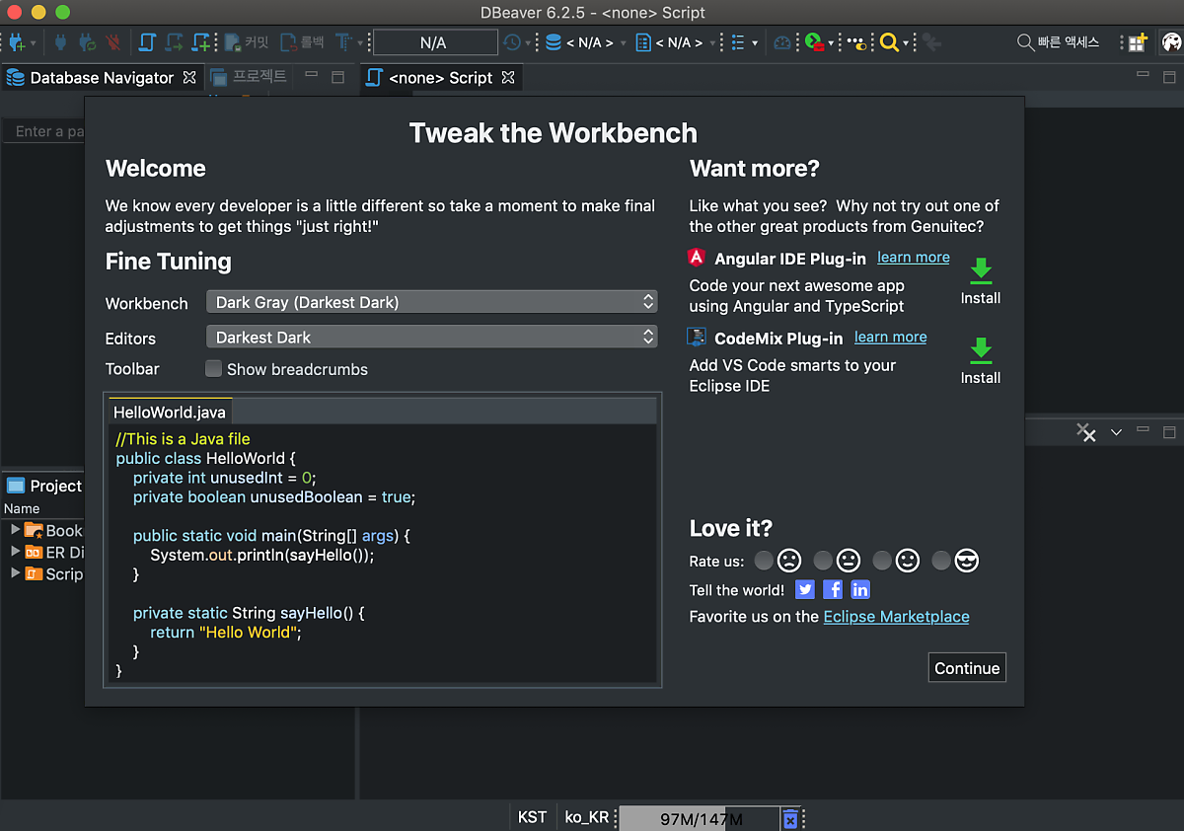
Task: Select the <none> Script editor tab
Action: pos(439,78)
